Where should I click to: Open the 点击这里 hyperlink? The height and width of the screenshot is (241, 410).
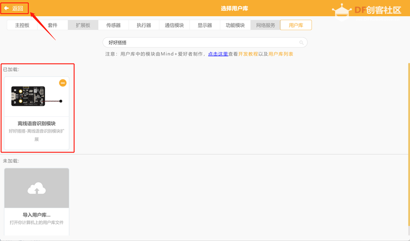pos(218,54)
